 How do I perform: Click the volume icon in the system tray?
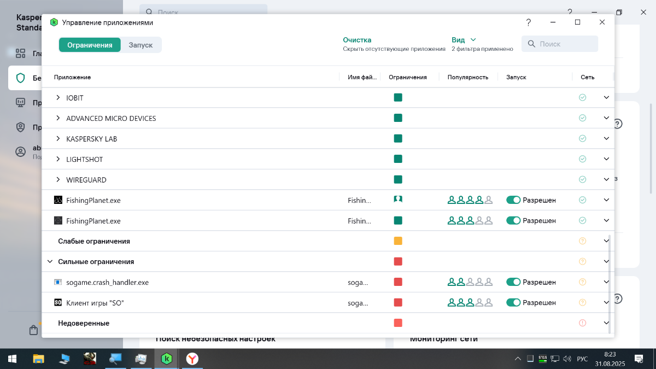(567, 359)
